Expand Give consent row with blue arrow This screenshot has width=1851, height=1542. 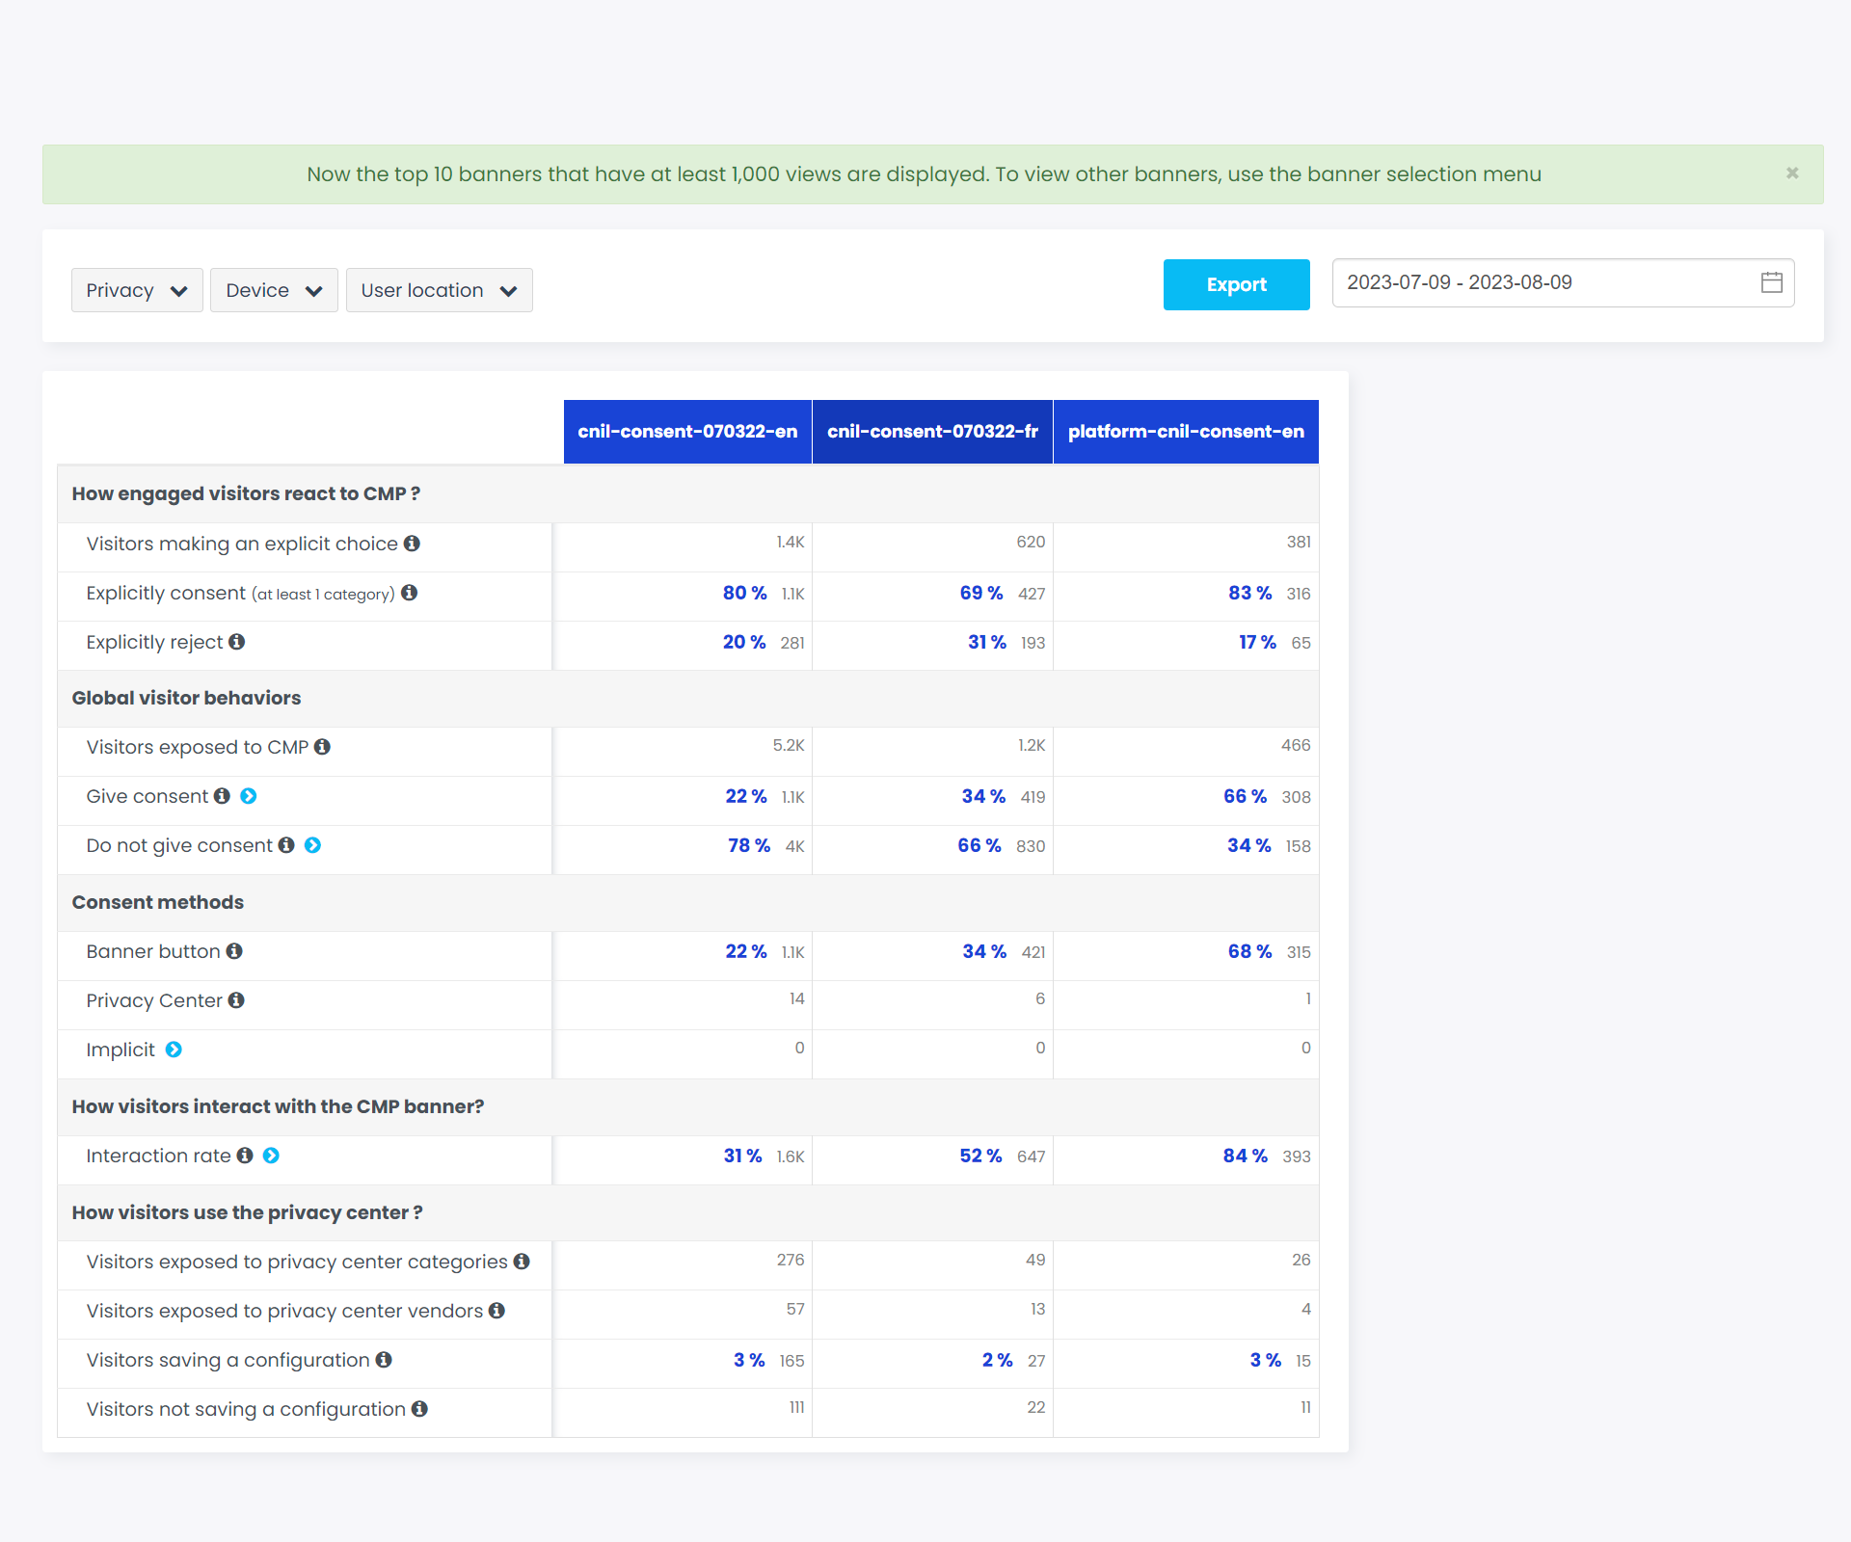click(x=249, y=796)
